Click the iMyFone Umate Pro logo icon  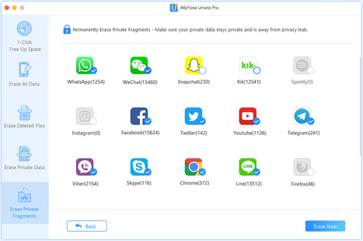pos(174,8)
